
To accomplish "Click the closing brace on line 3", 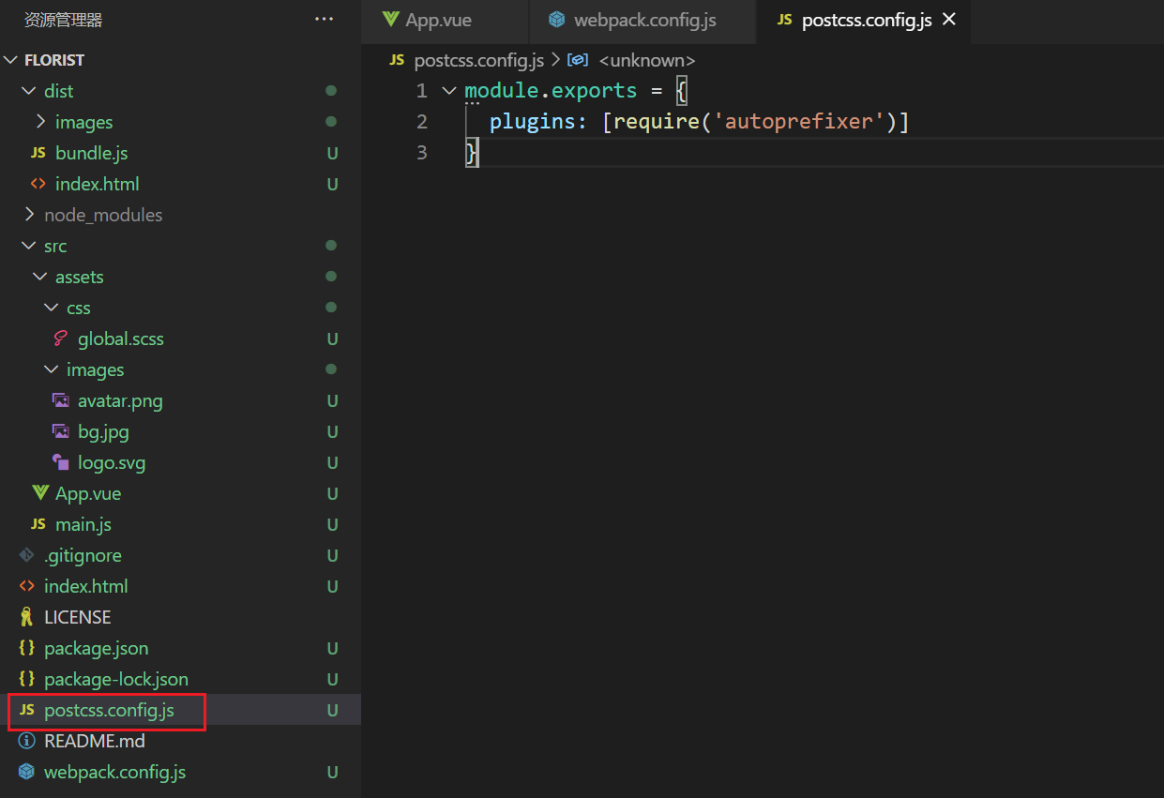I will click(x=472, y=153).
